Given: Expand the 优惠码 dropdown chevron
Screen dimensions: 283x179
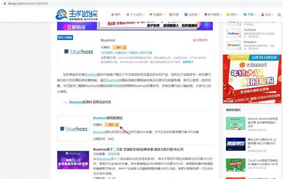Looking at the screenshot, I should pos(164,15).
